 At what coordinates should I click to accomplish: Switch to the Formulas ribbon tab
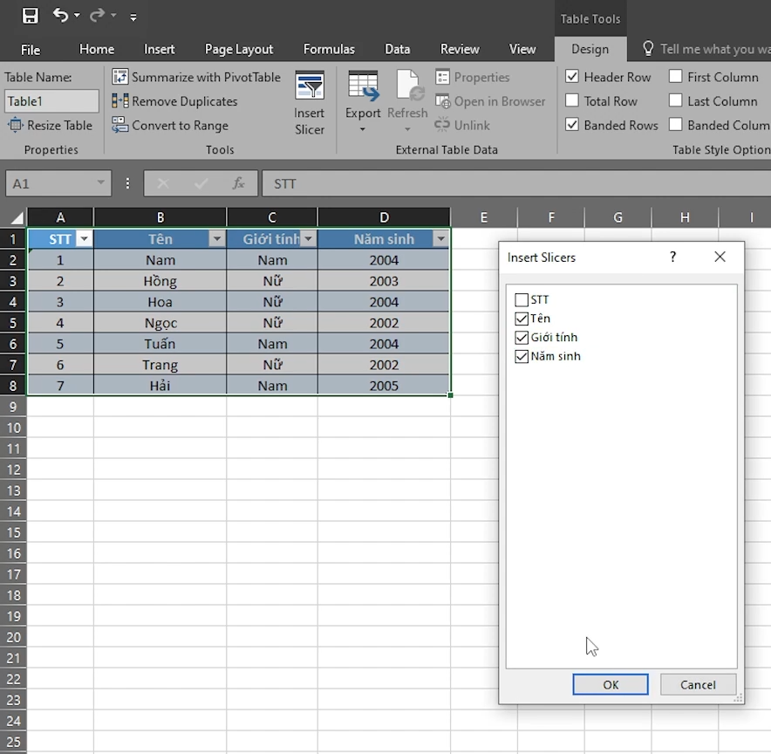coord(329,49)
